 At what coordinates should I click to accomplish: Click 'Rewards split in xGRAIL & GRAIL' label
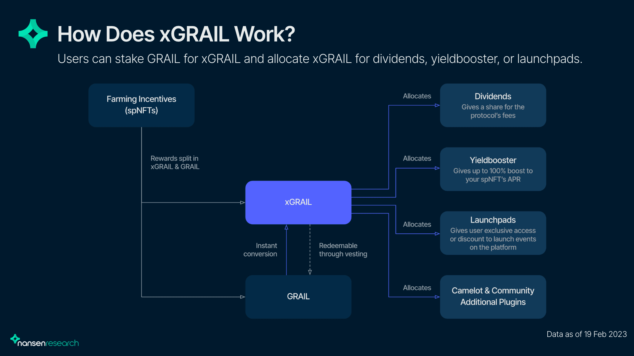point(175,163)
